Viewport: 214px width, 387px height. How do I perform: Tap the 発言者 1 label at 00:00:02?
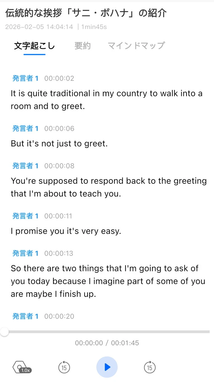click(25, 78)
